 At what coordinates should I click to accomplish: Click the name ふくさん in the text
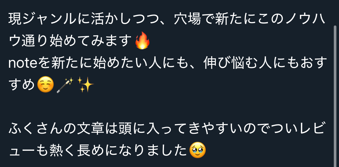(36, 129)
